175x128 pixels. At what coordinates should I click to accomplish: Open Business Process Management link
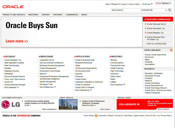point(52,65)
